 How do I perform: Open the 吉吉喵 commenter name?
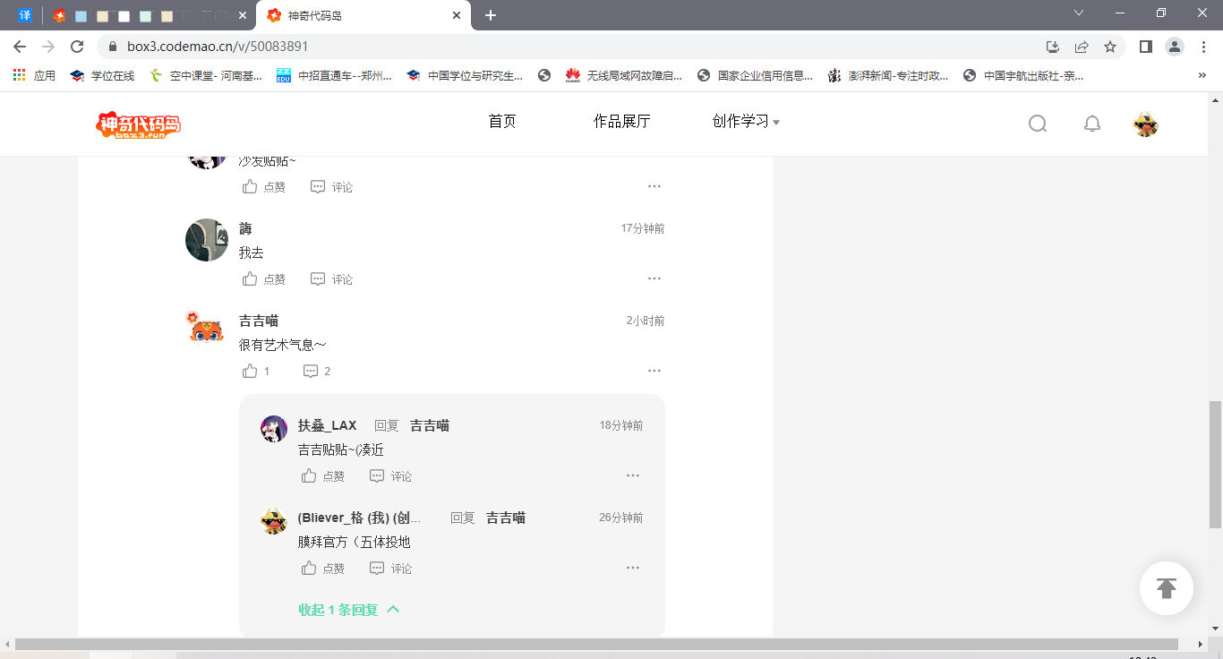point(259,321)
